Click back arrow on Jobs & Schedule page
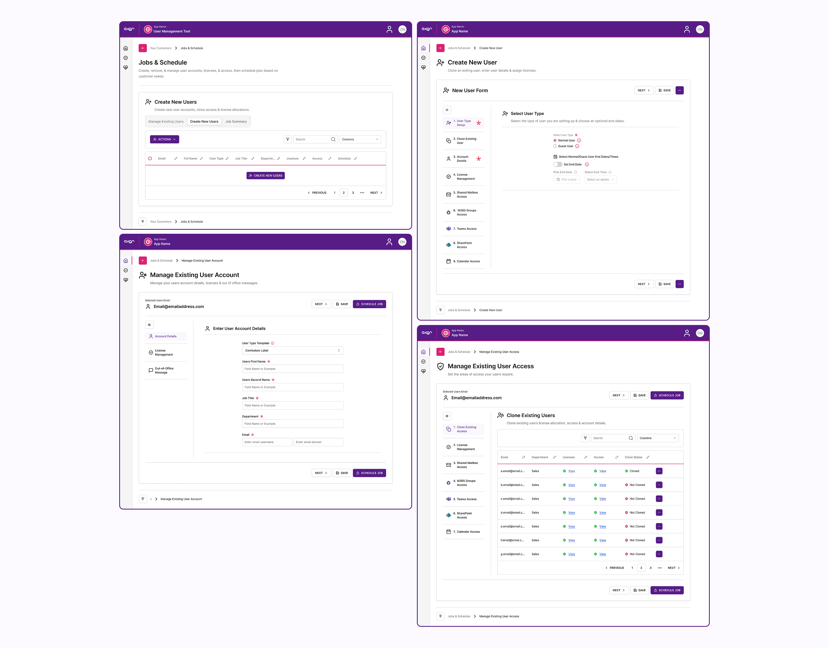The height and width of the screenshot is (648, 829). click(x=143, y=48)
